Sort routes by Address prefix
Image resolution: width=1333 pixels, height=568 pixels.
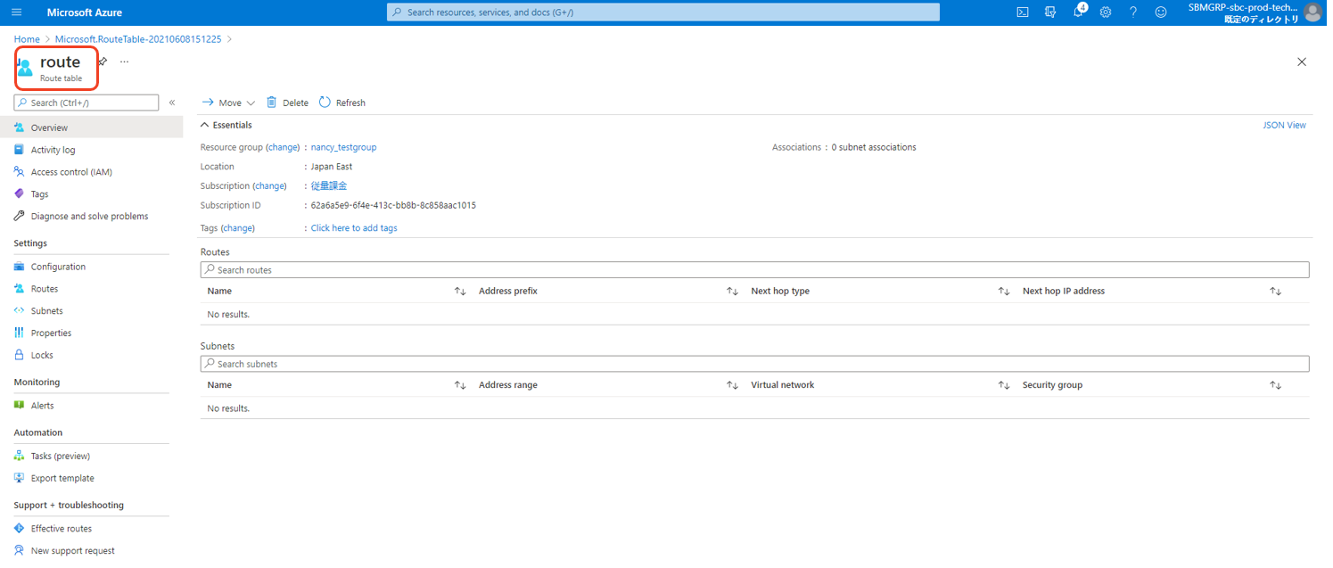(x=732, y=292)
